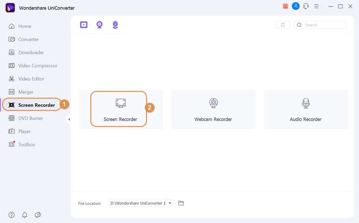Image resolution: width=359 pixels, height=223 pixels.
Task: Click the trash delete button near search
Action: pos(283,25)
